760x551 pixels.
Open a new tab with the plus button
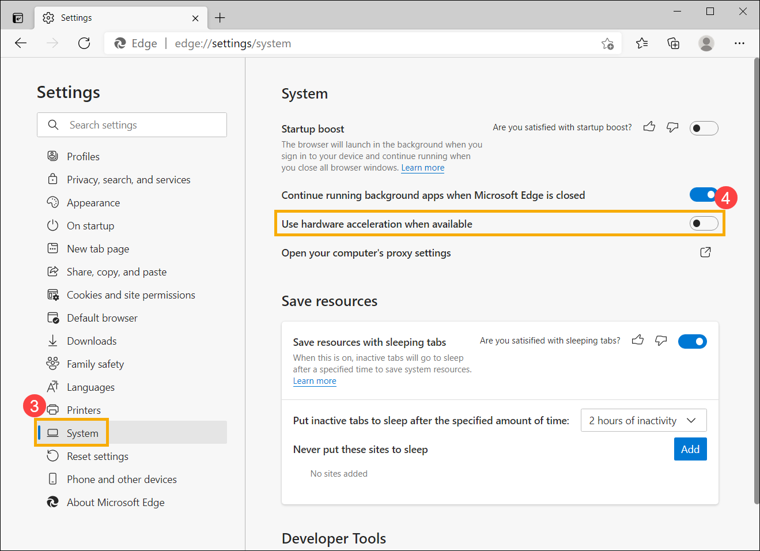(220, 18)
